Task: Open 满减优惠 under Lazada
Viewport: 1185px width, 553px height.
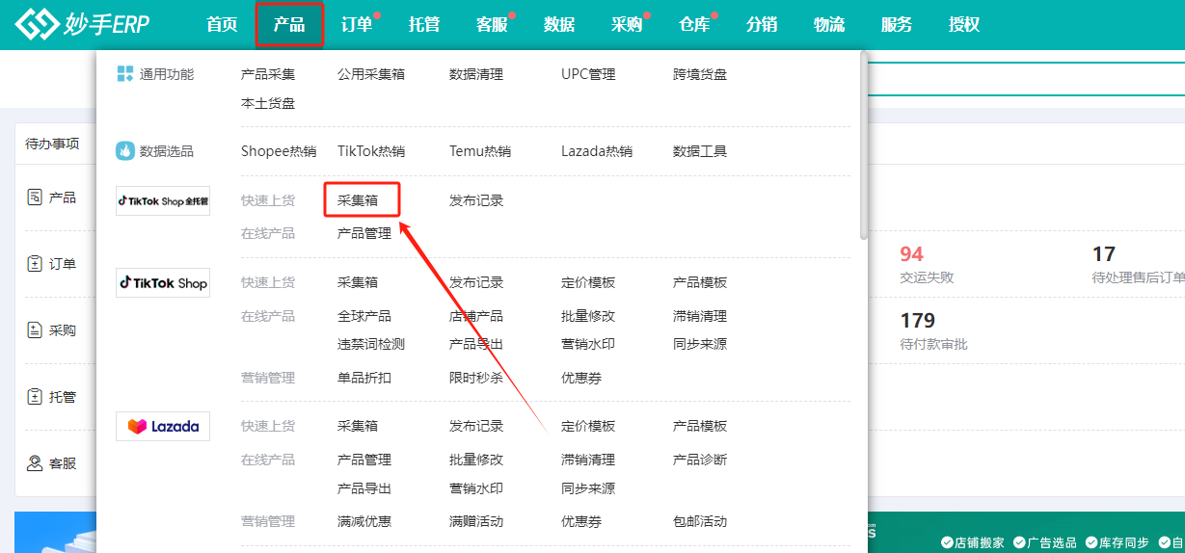Action: point(364,521)
